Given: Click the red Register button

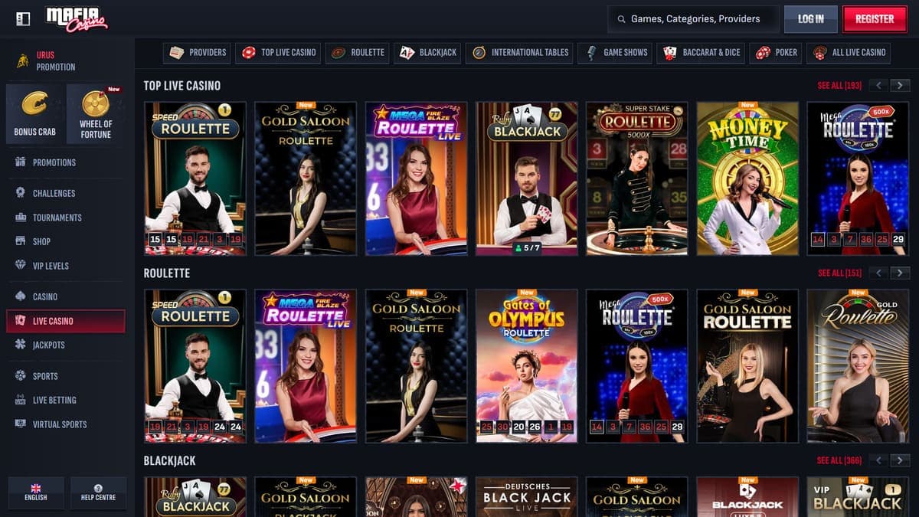Looking at the screenshot, I should [875, 19].
